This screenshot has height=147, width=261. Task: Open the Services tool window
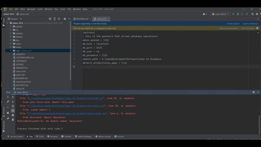click(119, 136)
